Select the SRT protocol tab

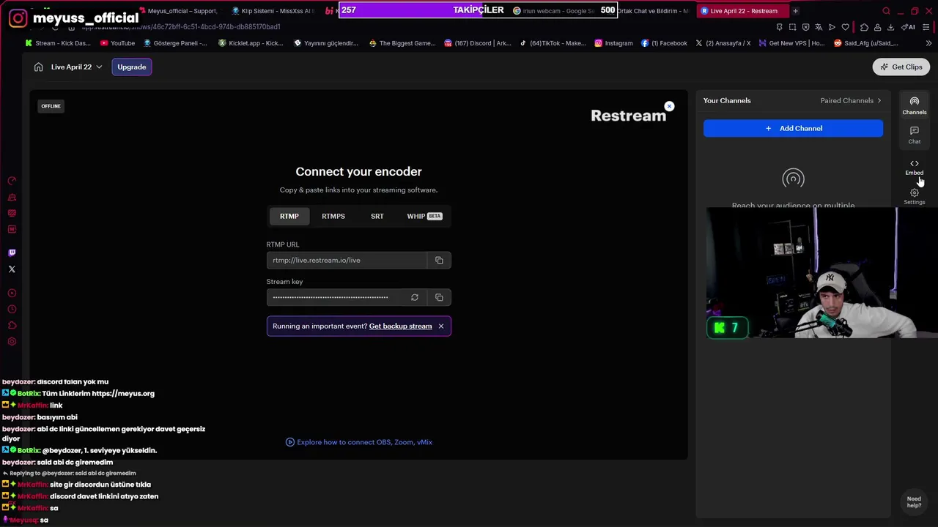[x=377, y=216]
